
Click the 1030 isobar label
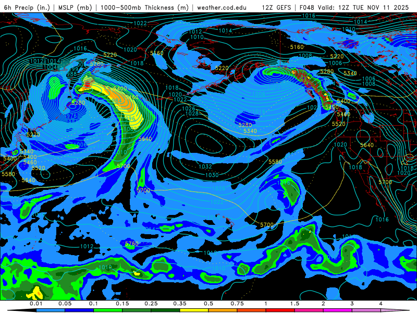click(212, 175)
